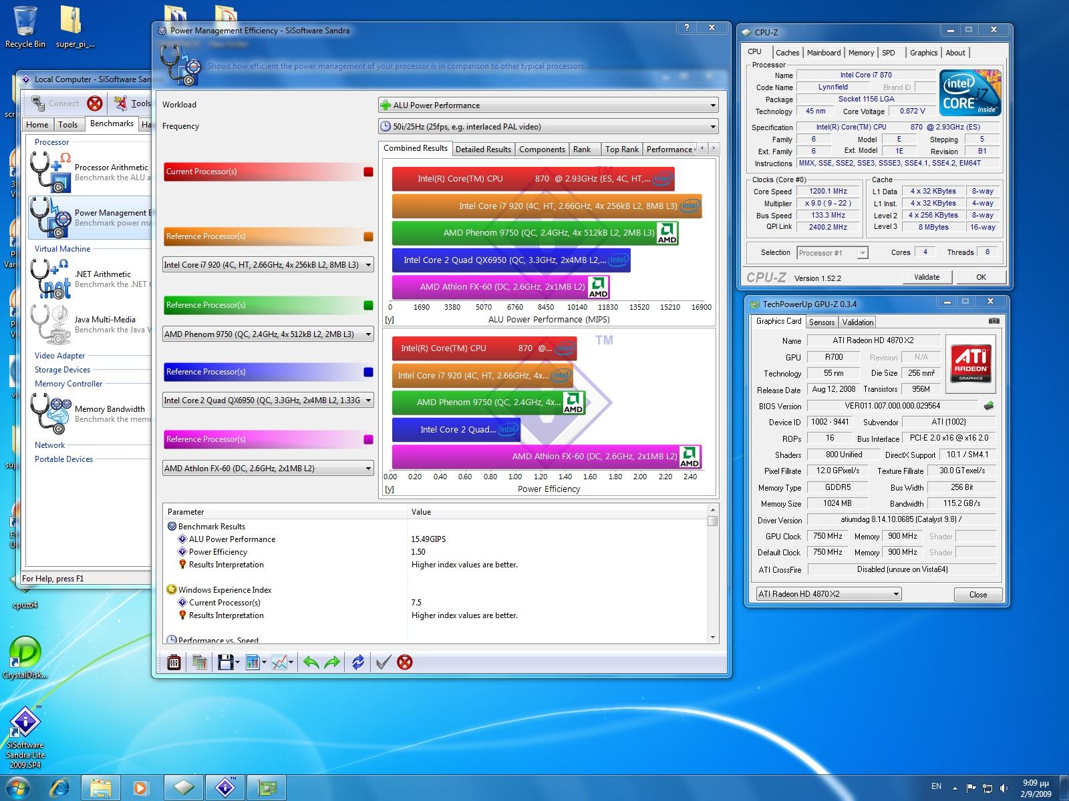
Task: Toggle the blue Reference Processor swatch
Action: 368,372
